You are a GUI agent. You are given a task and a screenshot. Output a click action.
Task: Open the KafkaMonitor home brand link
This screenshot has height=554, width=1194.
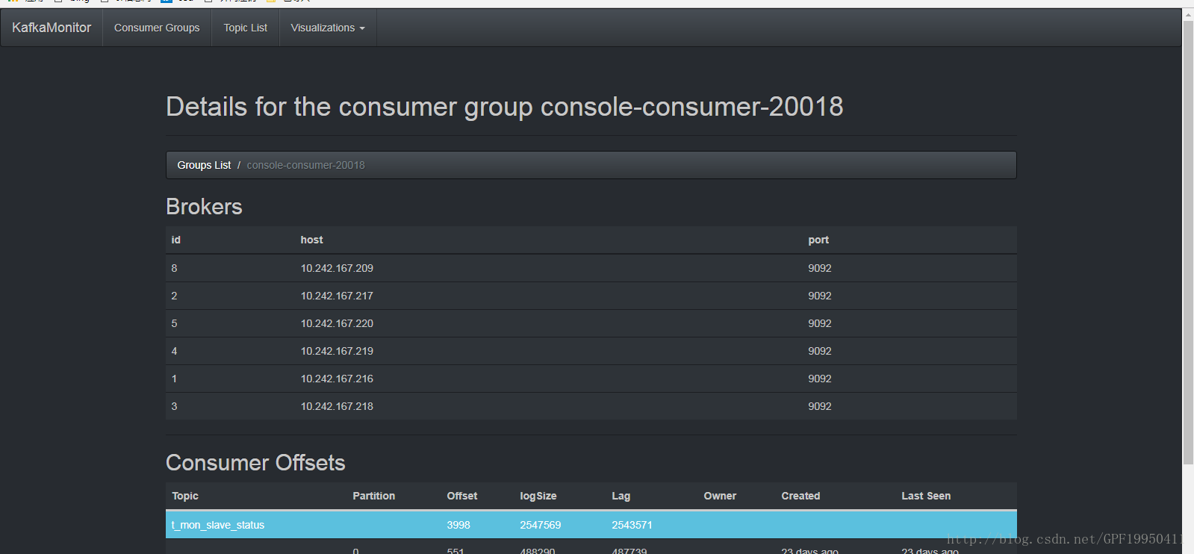(x=52, y=28)
